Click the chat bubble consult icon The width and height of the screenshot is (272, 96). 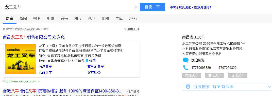point(185,60)
